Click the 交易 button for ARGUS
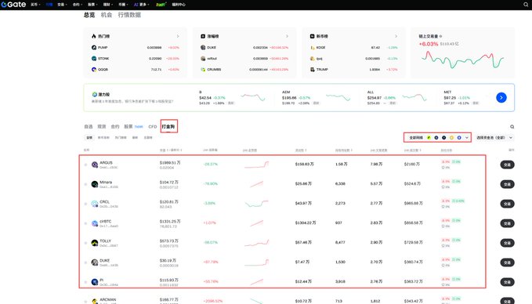 [507, 165]
